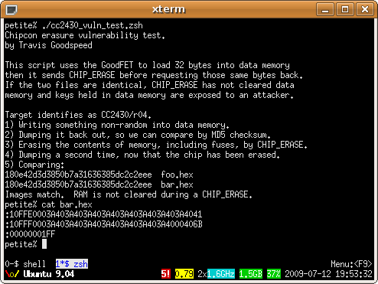Click 'Chipcon erasure vulnerability test.' line
The width and height of the screenshot is (378, 284).
pos(85,35)
